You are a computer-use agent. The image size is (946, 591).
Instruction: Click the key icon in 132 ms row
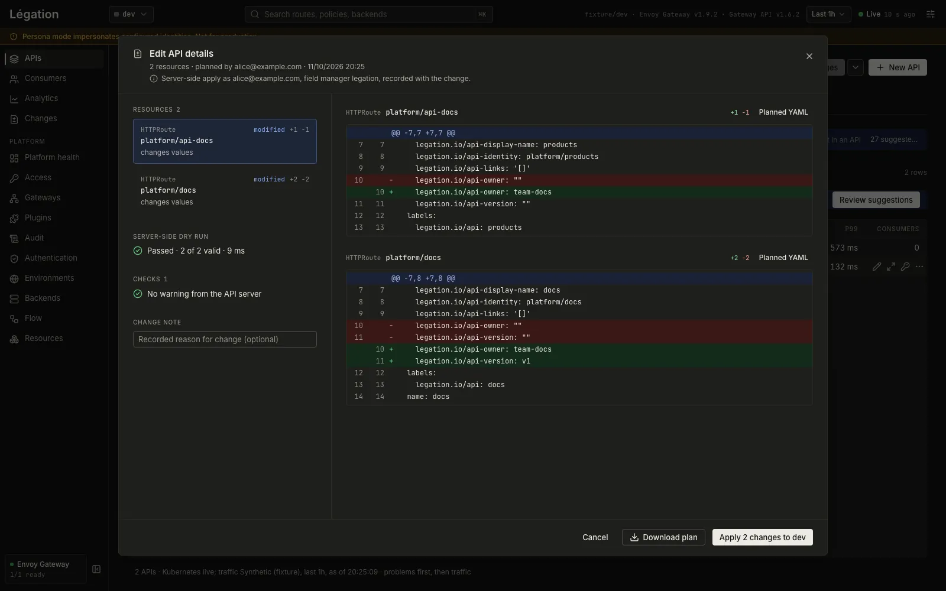(x=905, y=267)
